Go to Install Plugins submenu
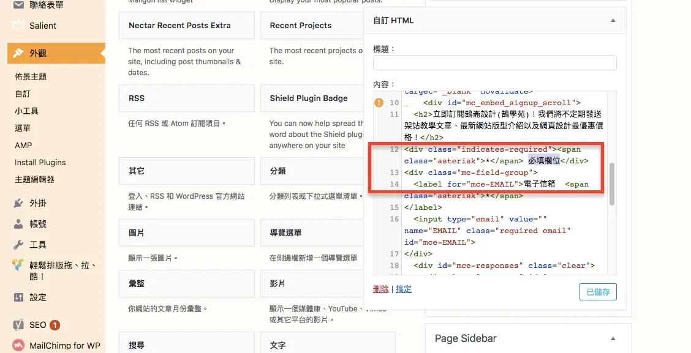Image resolution: width=691 pixels, height=353 pixels. [40, 162]
